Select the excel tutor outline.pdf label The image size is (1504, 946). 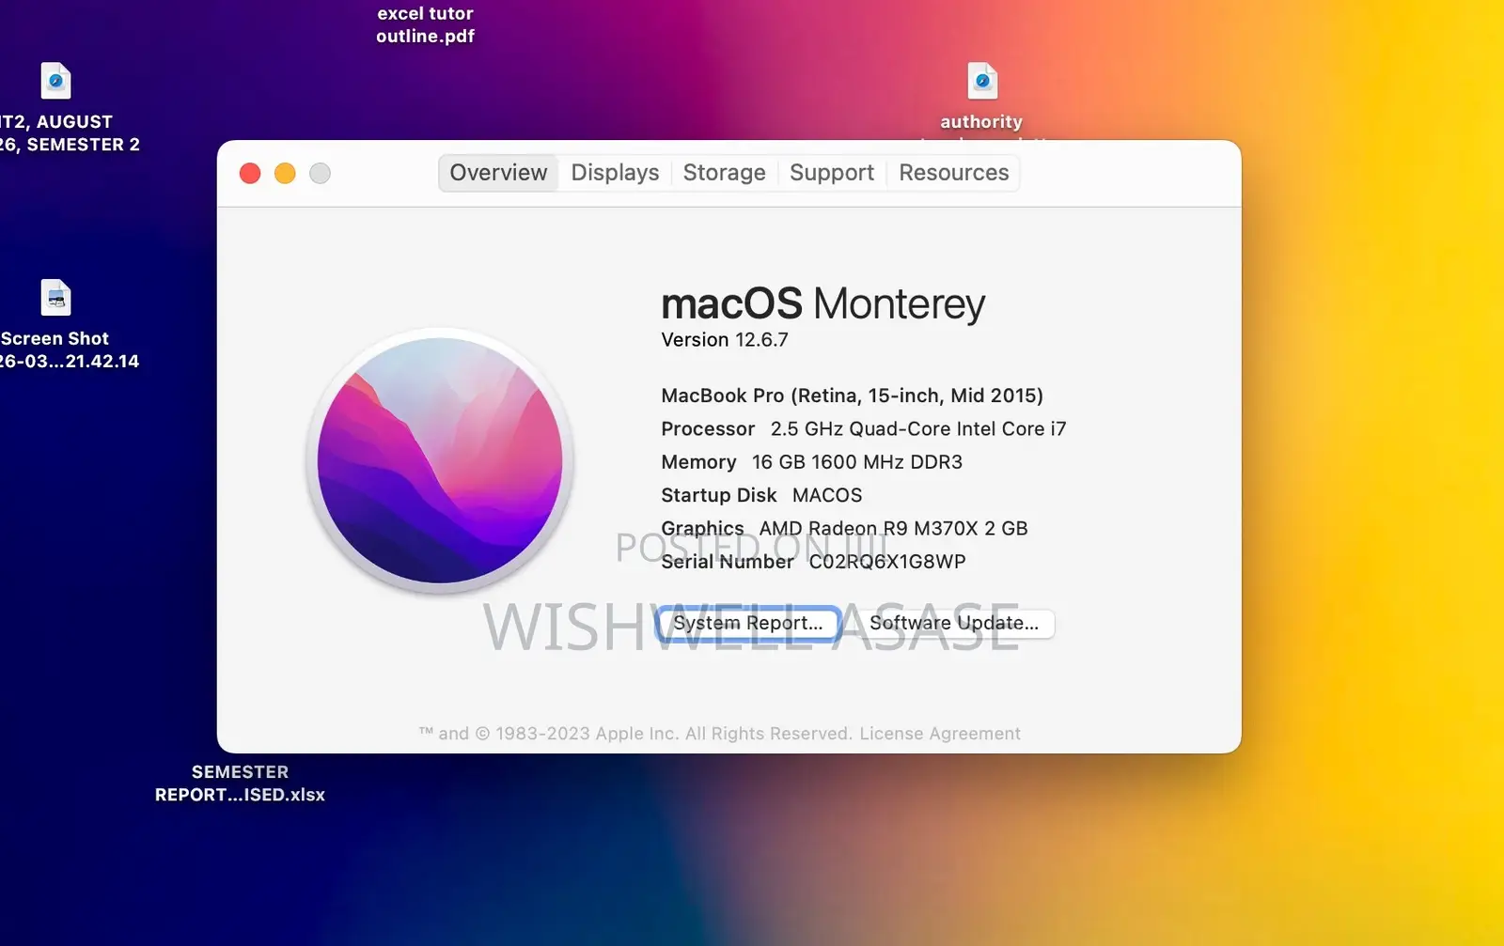(425, 24)
